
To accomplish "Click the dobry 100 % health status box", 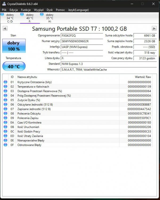I will tap(14, 46).
